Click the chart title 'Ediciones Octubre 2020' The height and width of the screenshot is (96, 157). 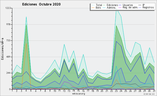click(x=41, y=4)
